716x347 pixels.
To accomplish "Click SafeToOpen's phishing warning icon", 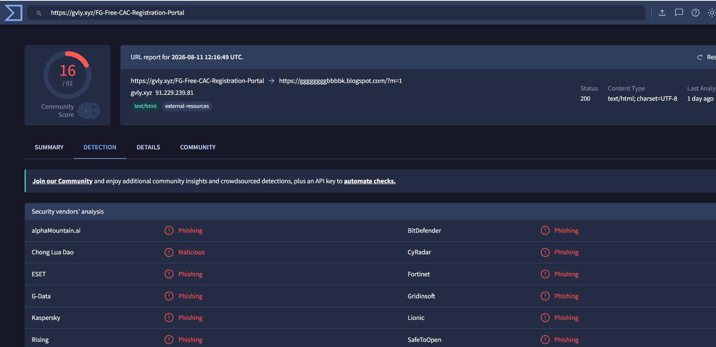I will [545, 340].
